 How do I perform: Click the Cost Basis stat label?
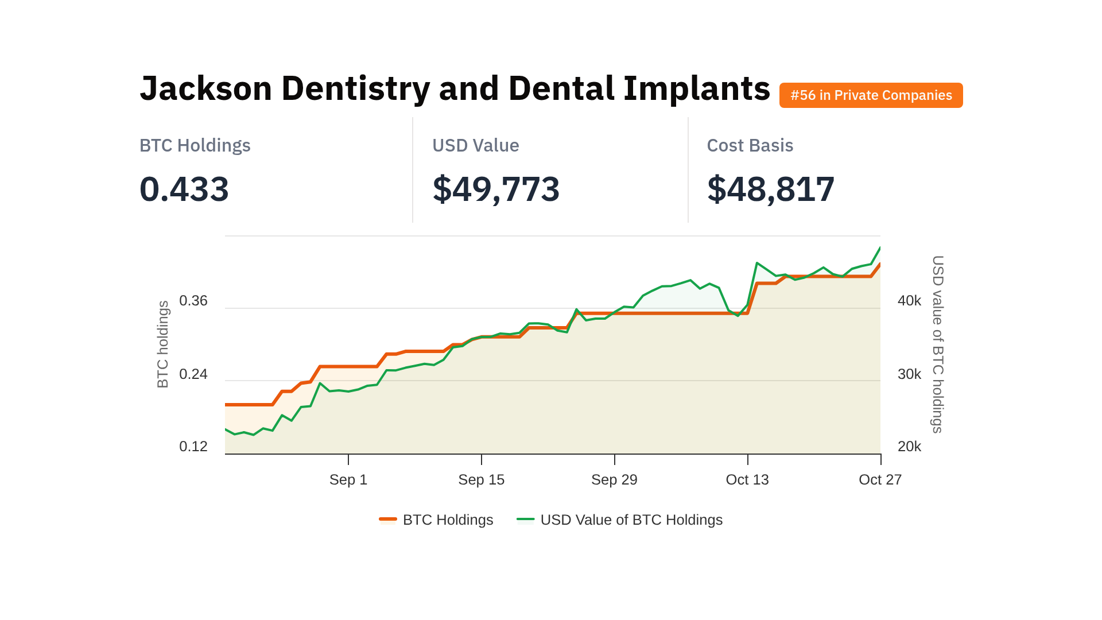click(750, 145)
